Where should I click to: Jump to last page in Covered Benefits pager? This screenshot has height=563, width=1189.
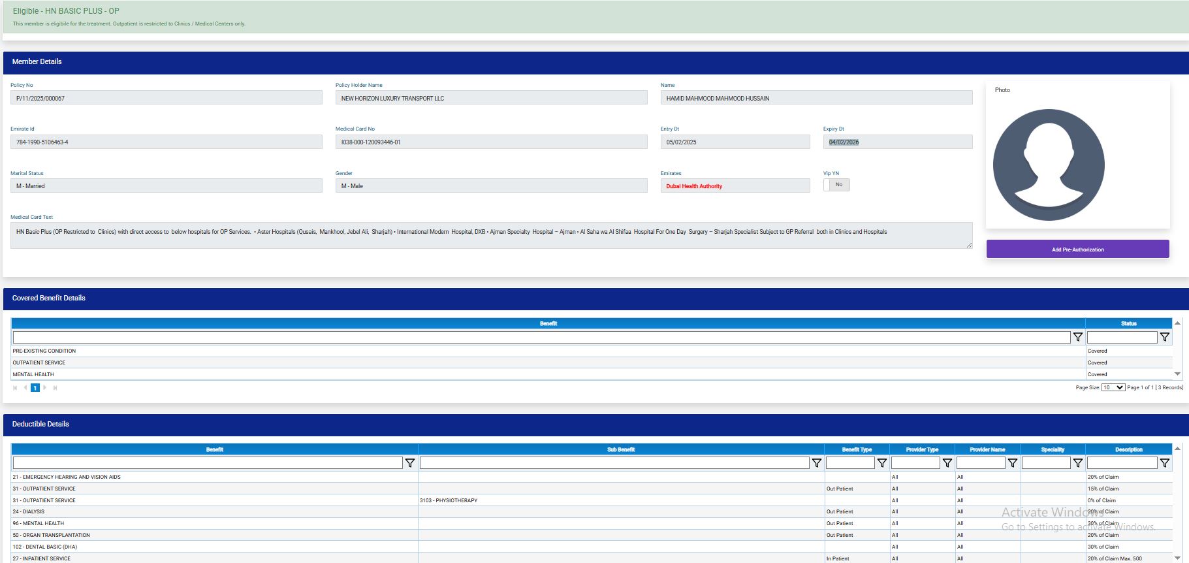pos(55,388)
